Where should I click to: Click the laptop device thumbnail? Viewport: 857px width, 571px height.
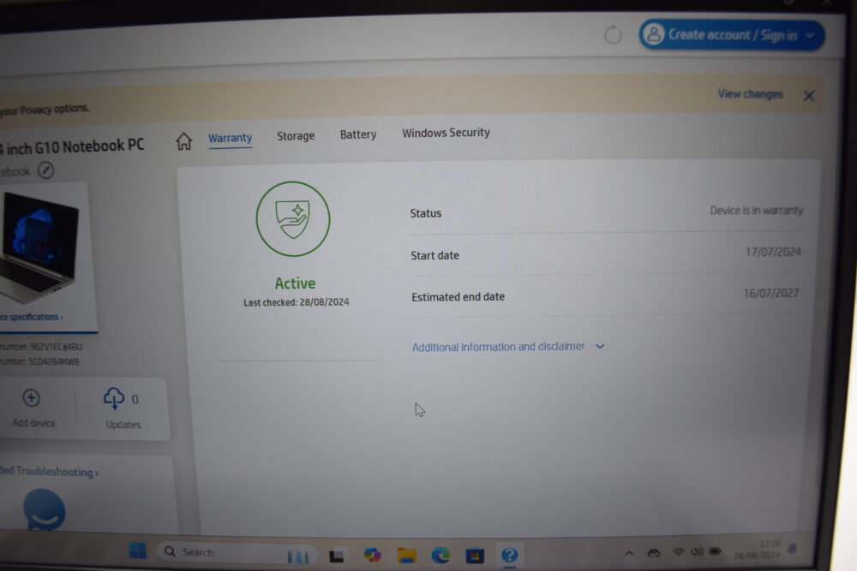(x=41, y=248)
